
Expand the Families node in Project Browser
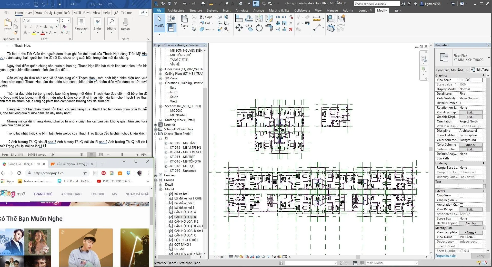(x=156, y=175)
